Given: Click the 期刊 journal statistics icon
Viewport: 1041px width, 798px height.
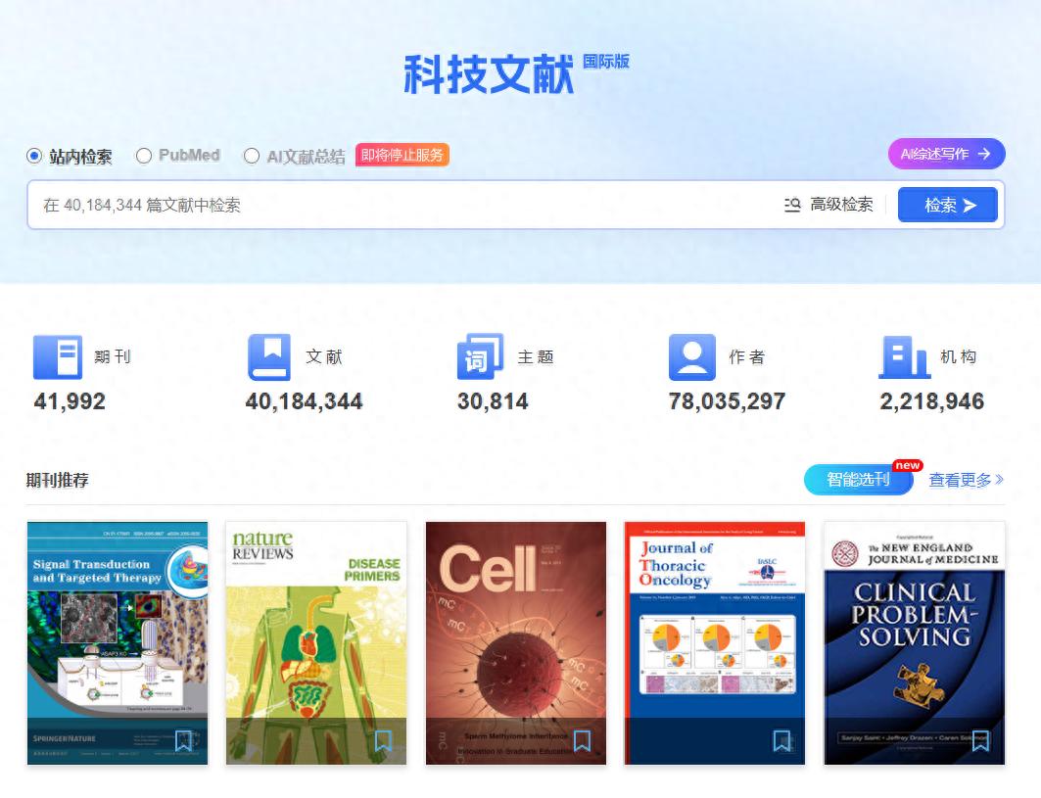Looking at the screenshot, I should pyautogui.click(x=57, y=357).
